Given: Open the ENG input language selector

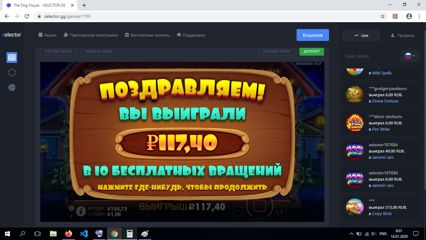Looking at the screenshot, I should [383, 234].
